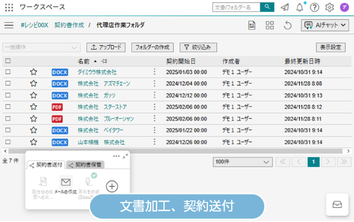Select page 1 in pagination
The height and width of the screenshot is (222, 354).
313,162
